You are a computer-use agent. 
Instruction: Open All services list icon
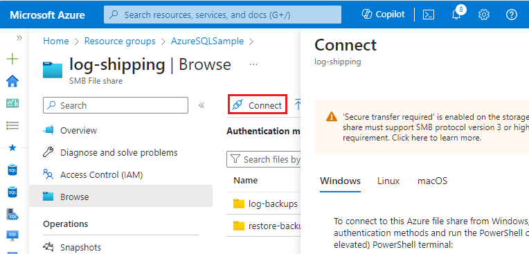pyautogui.click(x=12, y=126)
